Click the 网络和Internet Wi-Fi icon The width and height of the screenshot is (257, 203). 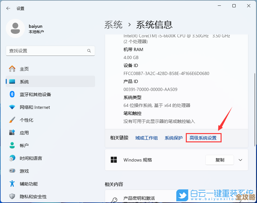tap(12, 107)
